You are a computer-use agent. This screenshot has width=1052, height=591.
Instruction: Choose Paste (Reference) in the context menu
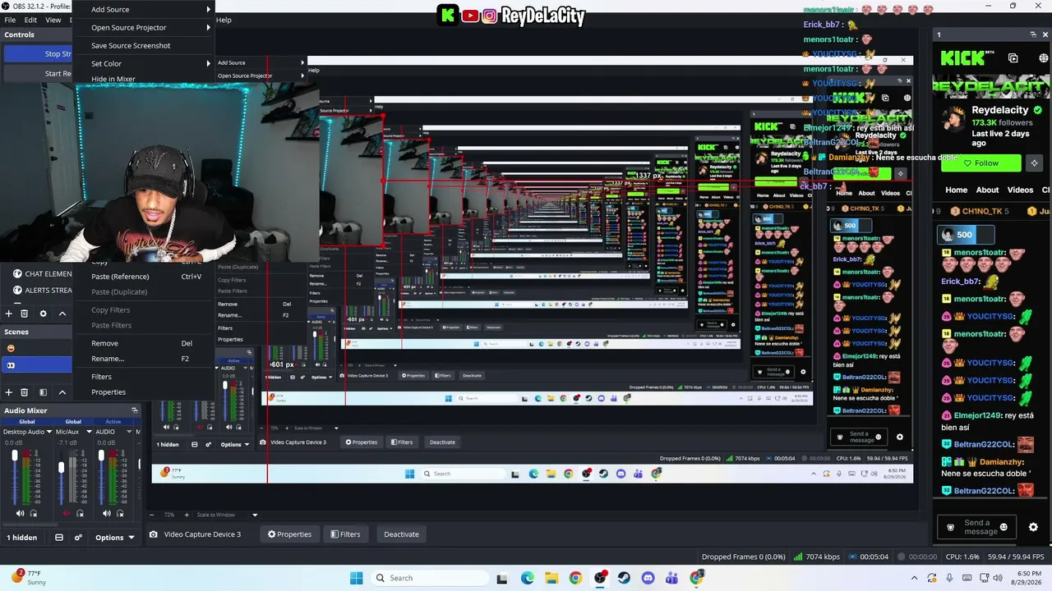click(120, 277)
